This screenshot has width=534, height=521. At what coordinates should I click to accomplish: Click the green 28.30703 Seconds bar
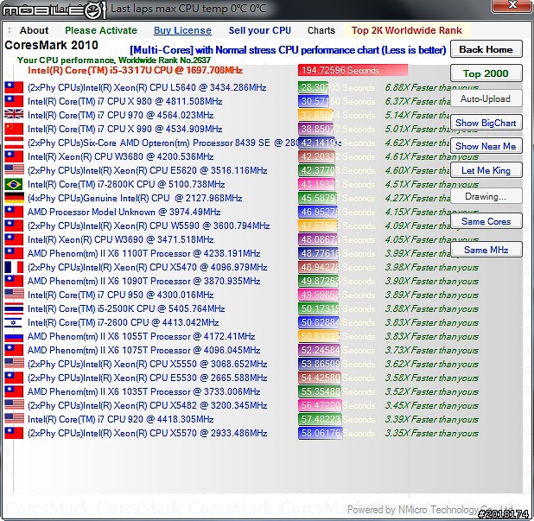point(313,87)
